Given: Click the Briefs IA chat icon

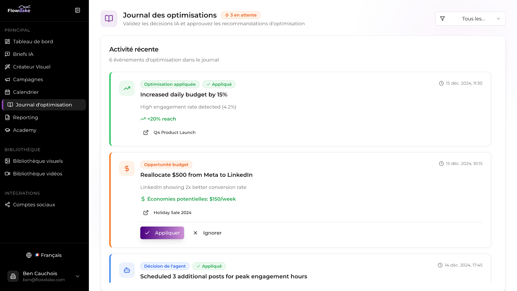Looking at the screenshot, I should tap(8, 54).
